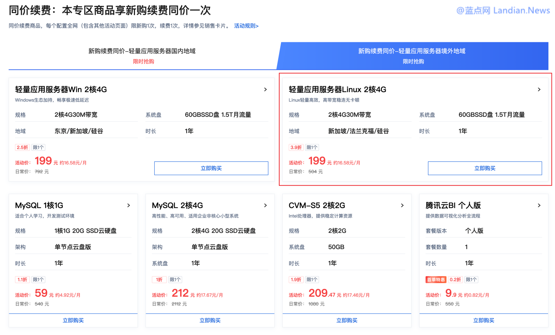Click 立即购买 on MySQL 1核1G

tap(73, 320)
